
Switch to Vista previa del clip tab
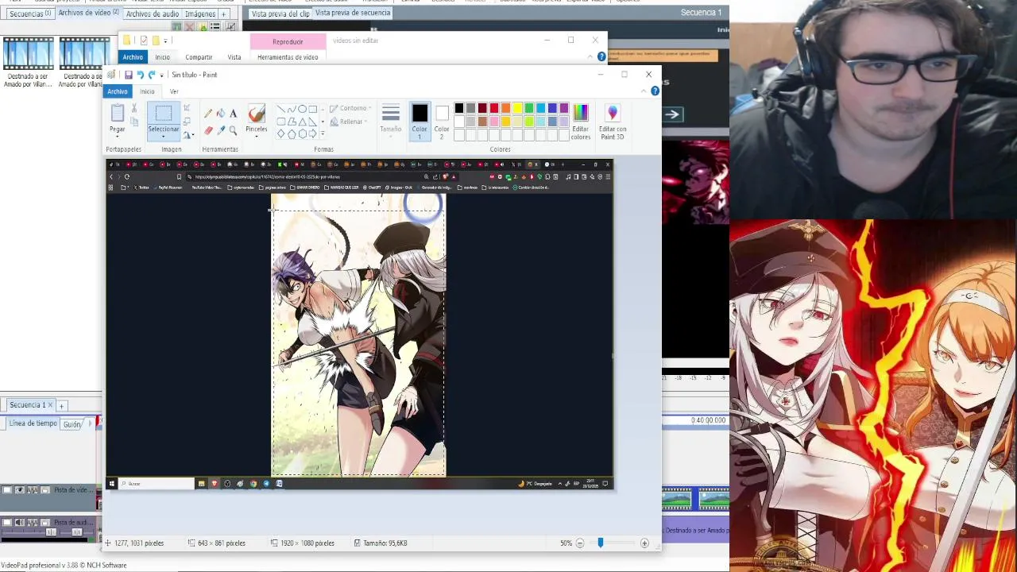pyautogui.click(x=280, y=14)
